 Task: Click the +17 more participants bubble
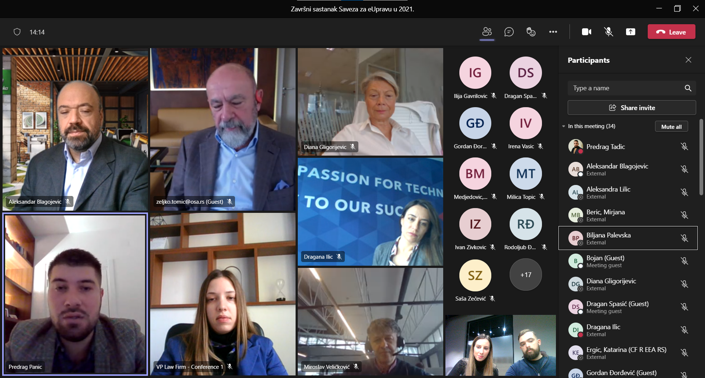tap(525, 275)
